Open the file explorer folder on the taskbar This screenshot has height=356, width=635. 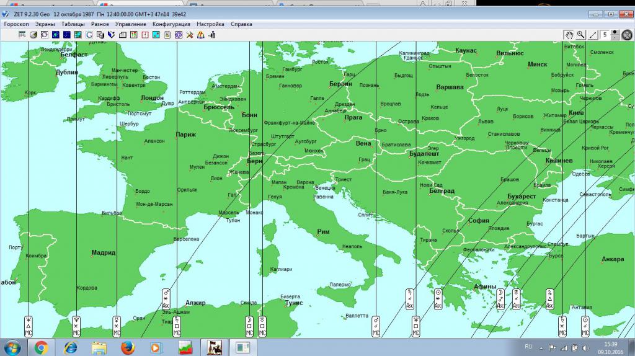pyautogui.click(x=99, y=347)
